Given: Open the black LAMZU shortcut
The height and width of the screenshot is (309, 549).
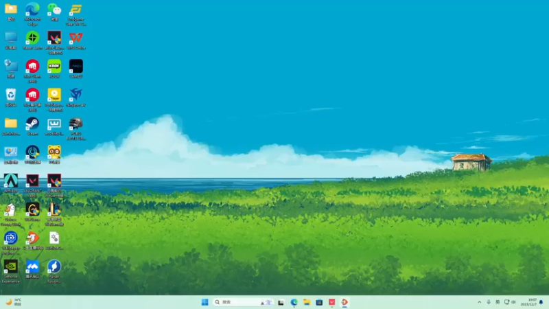Looking at the screenshot, I should [76, 69].
